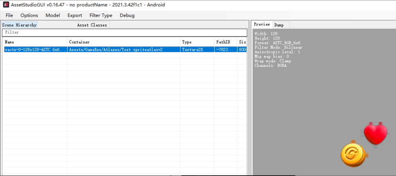Focus the Filter input field
Viewport: 396px width, 176px height.
coord(124,33)
